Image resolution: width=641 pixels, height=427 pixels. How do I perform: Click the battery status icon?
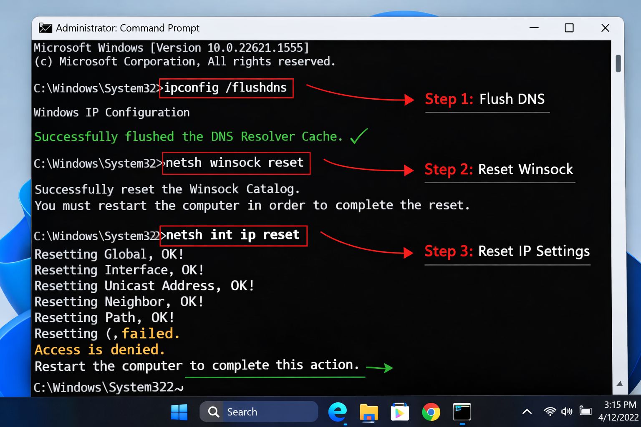[585, 412]
